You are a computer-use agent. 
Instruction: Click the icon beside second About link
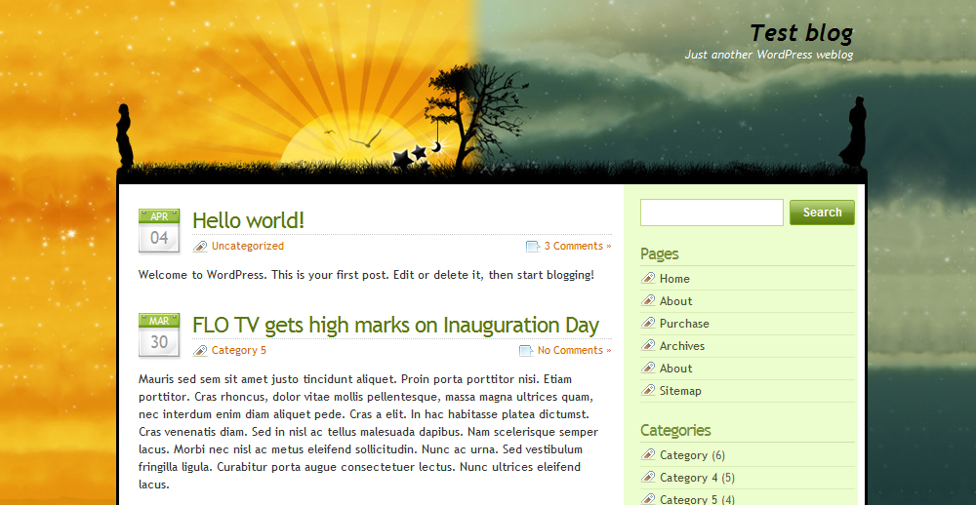648,368
